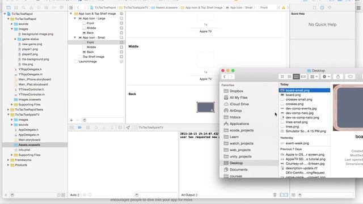Open iCloud Drive in Finder sidebar

click(237, 104)
